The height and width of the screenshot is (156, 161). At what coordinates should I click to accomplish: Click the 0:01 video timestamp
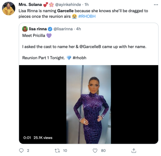click(27, 137)
